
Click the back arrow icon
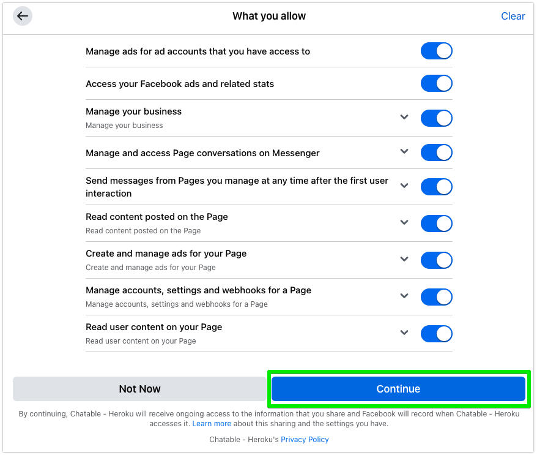23,17
